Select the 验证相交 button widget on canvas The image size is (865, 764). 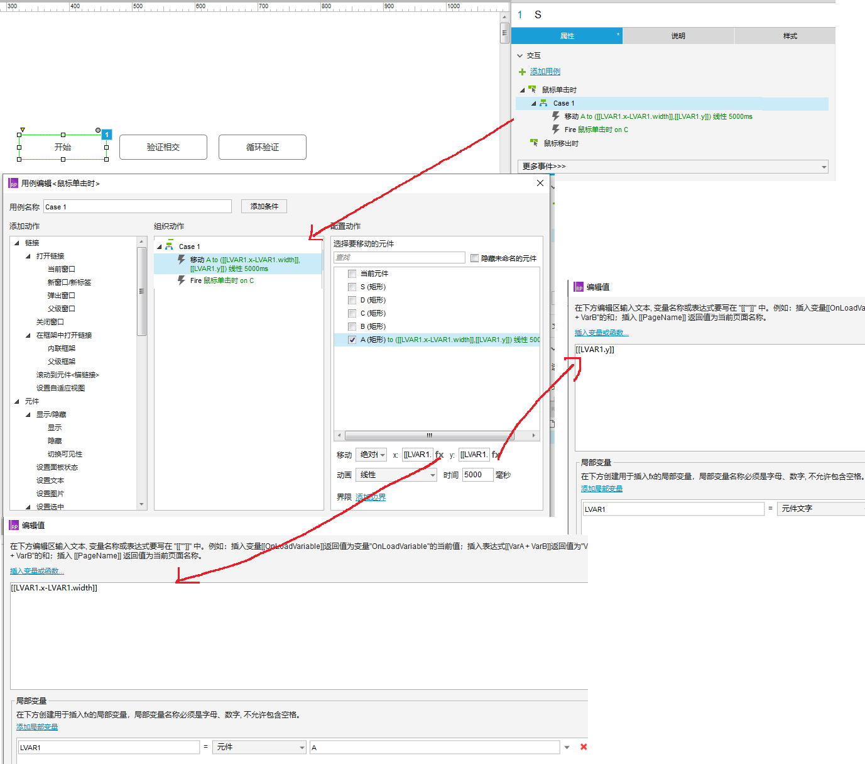click(163, 147)
